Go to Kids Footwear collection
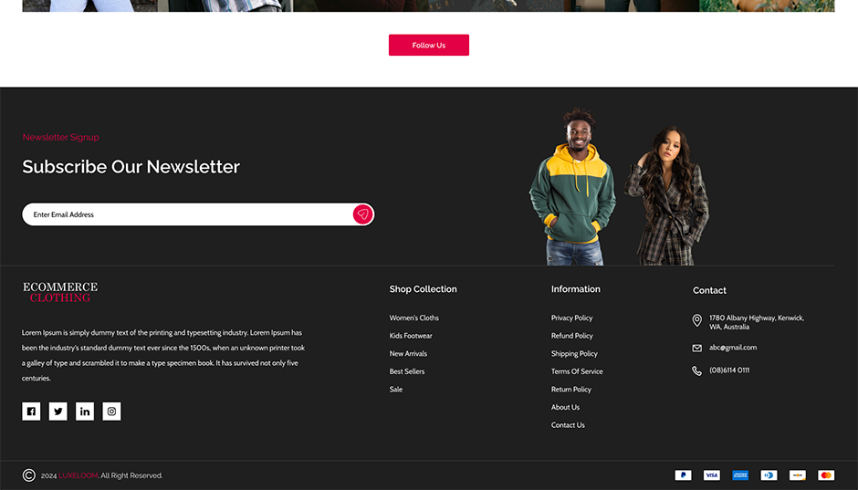 tap(411, 336)
